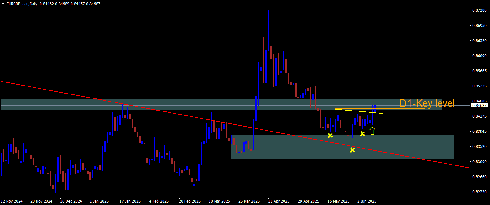Click the 0.85235 price axis label

coord(479,86)
